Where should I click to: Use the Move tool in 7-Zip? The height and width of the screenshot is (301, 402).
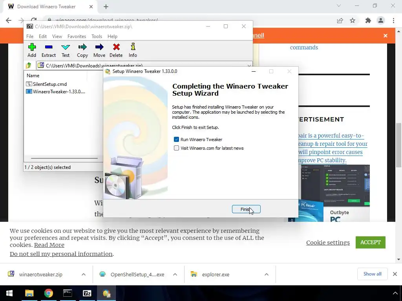(99, 51)
